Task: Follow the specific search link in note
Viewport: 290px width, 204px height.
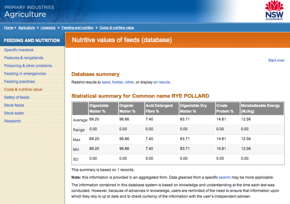Action: tap(224, 178)
